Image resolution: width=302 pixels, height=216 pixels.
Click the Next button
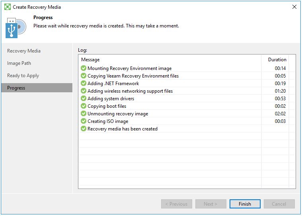coord(210,204)
